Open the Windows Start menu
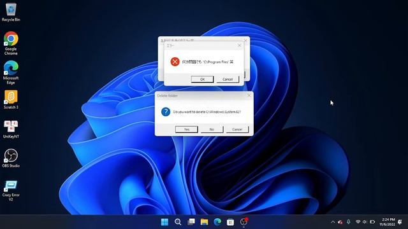Viewport: 408px width, 229px height. click(x=164, y=222)
